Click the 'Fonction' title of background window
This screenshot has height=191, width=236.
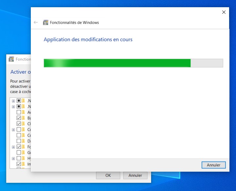pos(23,59)
